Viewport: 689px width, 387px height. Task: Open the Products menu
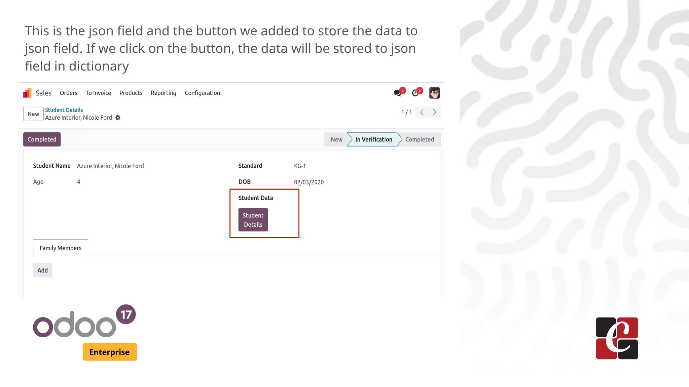(131, 93)
